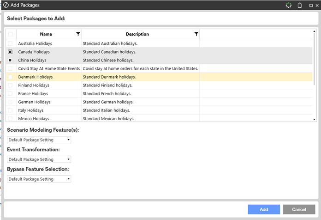Click the app logo in title bar
Viewport: 321px width, 220px height.
coord(6,5)
